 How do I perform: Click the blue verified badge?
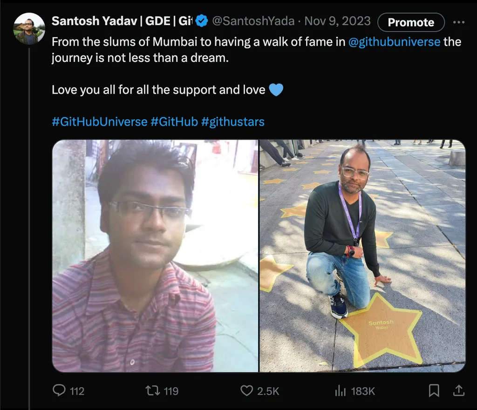click(201, 21)
